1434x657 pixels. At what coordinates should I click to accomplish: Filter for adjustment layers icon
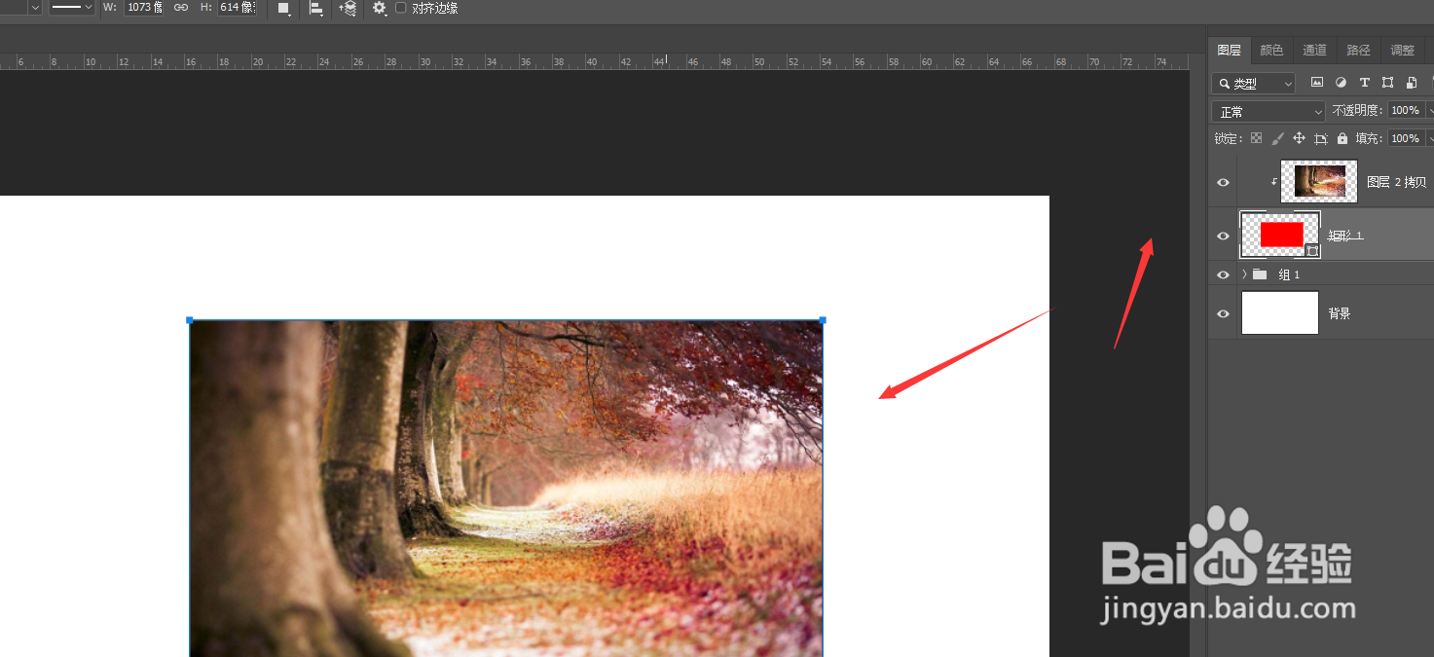(x=1341, y=83)
